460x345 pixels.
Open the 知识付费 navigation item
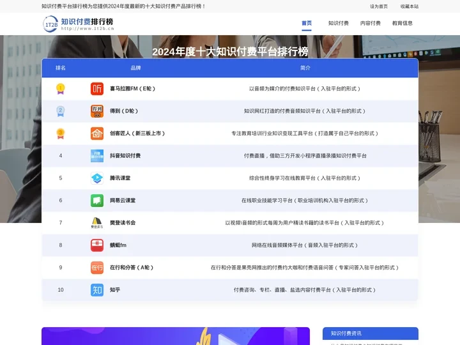pyautogui.click(x=338, y=23)
